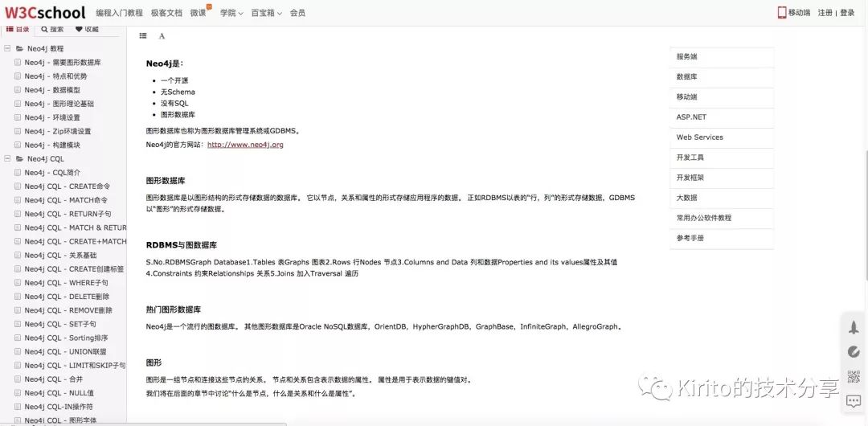Viewport: 868px width, 426px height.
Task: Collapse the Neo4j 教程 tree node
Action: [7, 49]
